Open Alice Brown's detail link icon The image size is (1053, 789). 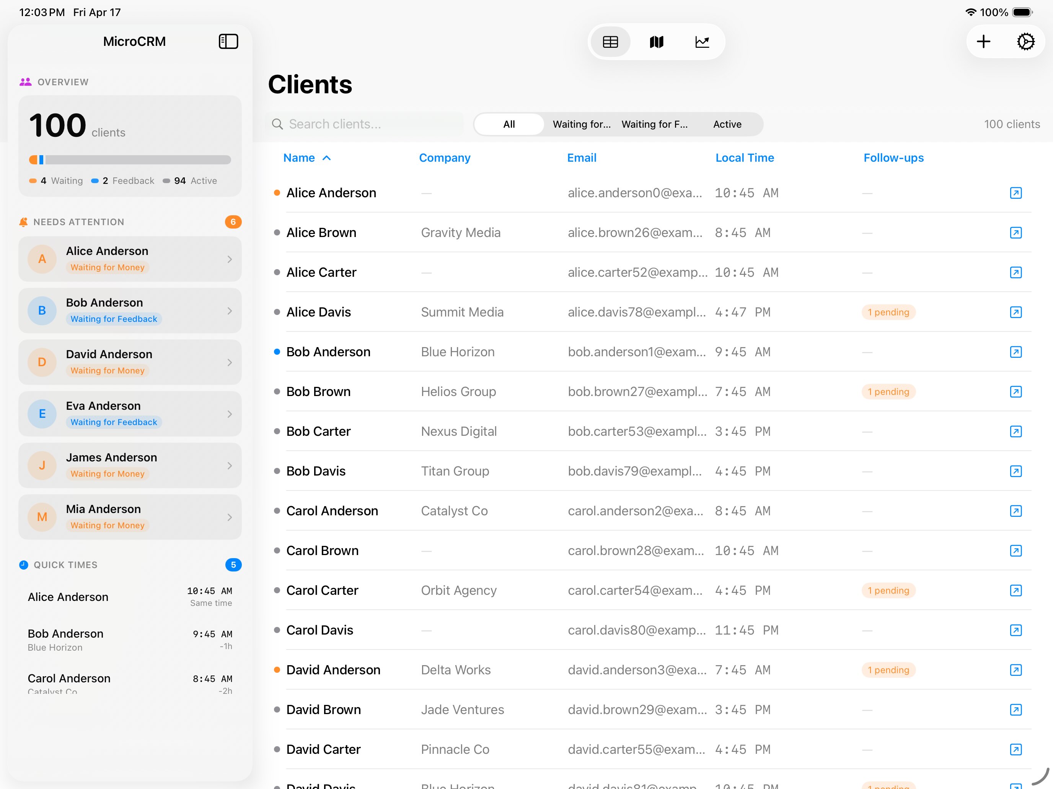pos(1016,232)
